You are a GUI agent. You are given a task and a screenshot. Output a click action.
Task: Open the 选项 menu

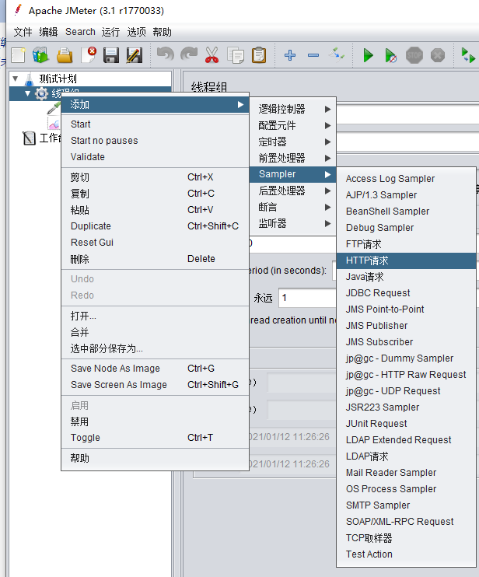[x=137, y=32]
